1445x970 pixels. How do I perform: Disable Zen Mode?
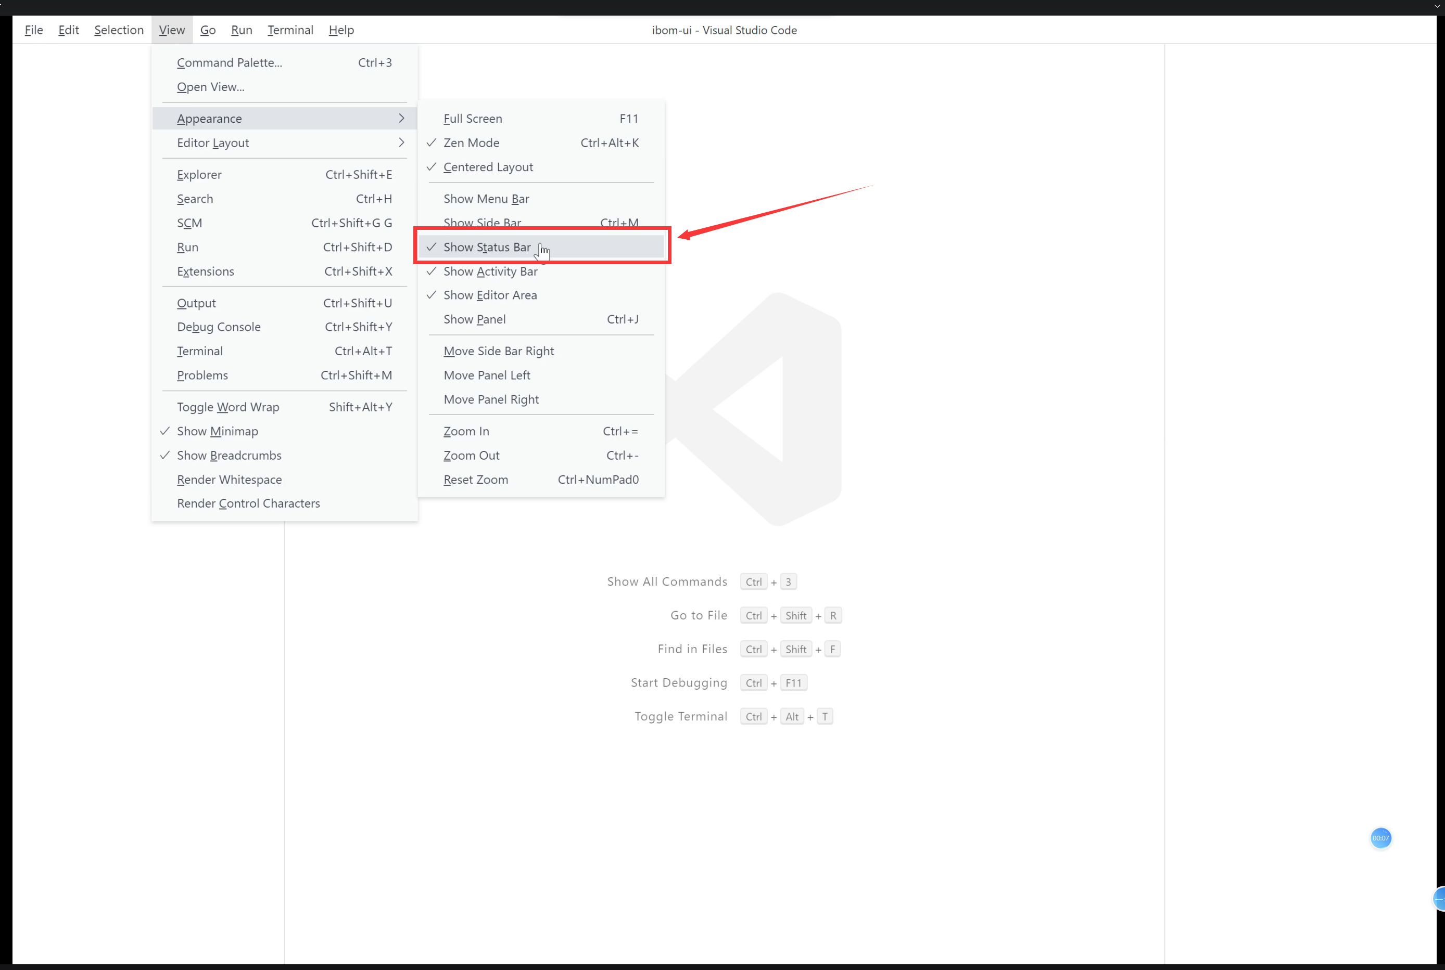pyautogui.click(x=471, y=143)
